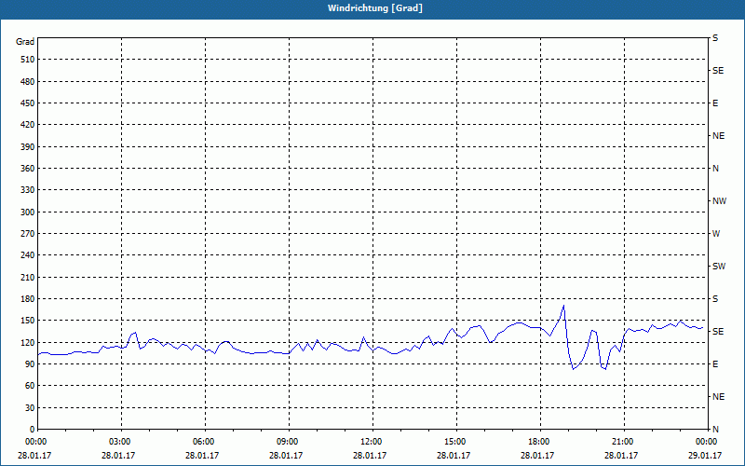Click the blue line's highest peak near 19:00
745x466 pixels.
coord(563,306)
